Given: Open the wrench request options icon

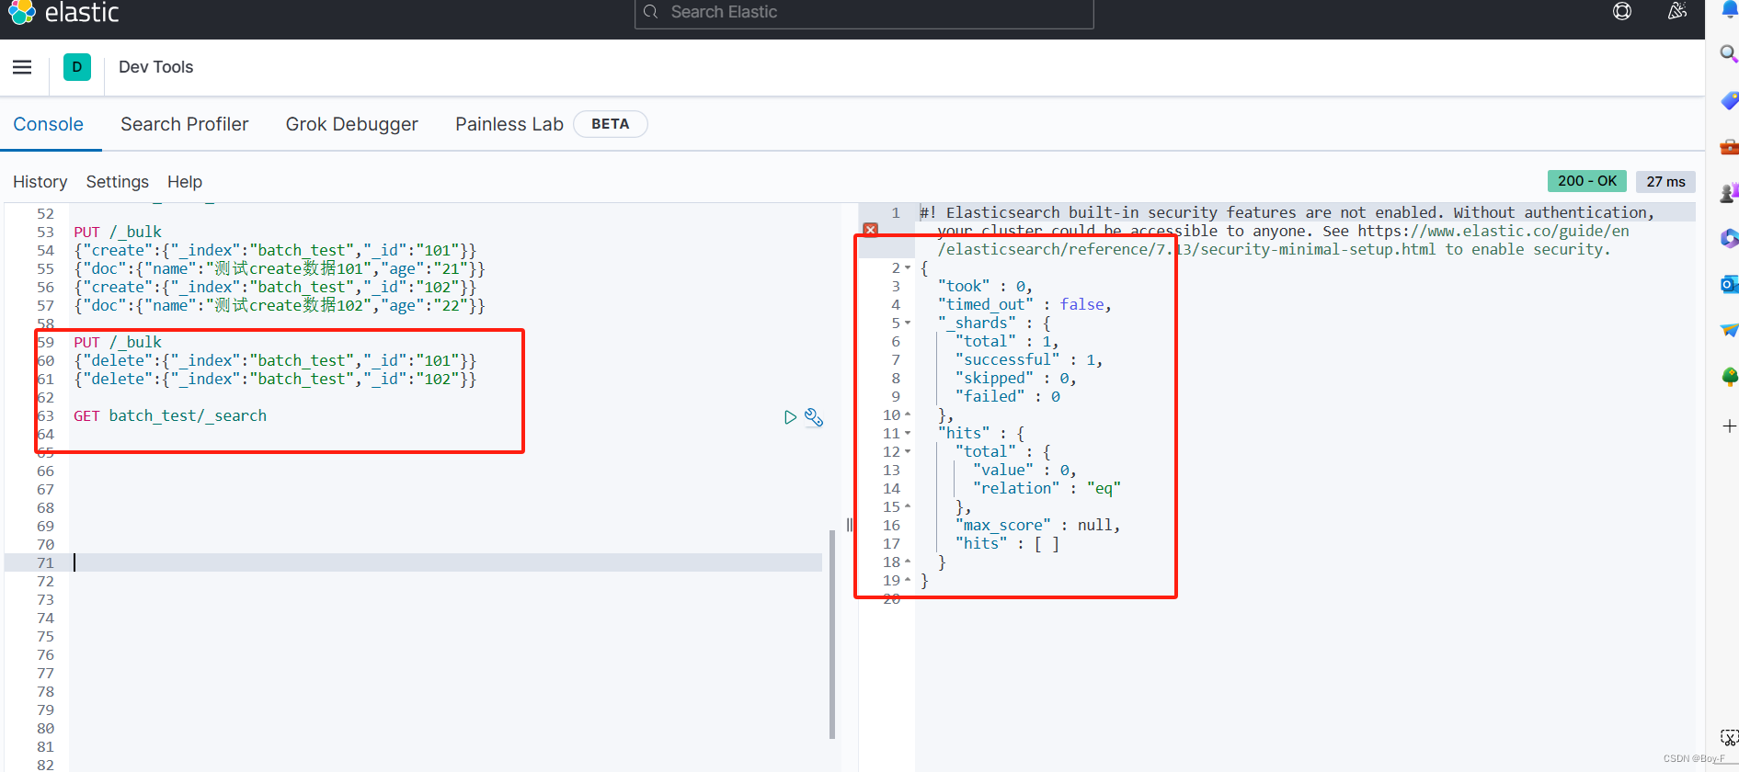Looking at the screenshot, I should point(814,417).
